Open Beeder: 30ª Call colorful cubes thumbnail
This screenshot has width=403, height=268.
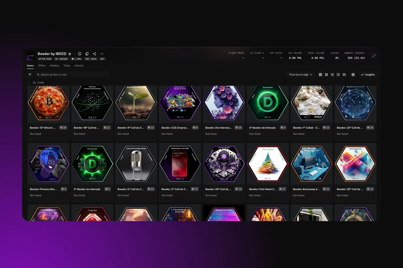355,164
